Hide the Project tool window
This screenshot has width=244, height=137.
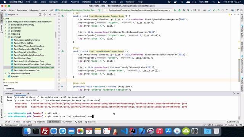[x=55, y=14]
